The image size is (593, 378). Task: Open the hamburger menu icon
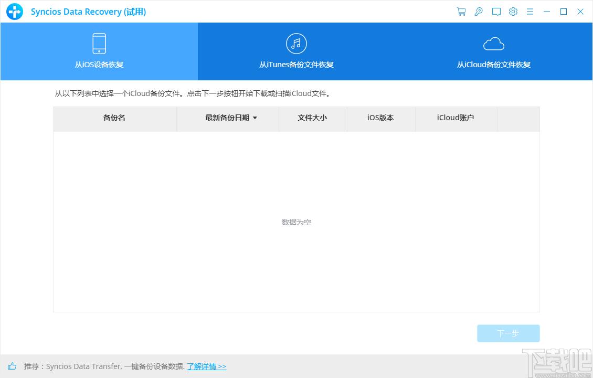(x=530, y=12)
